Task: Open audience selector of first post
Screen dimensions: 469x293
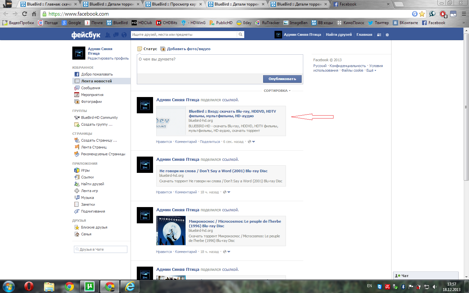Action: (251, 142)
